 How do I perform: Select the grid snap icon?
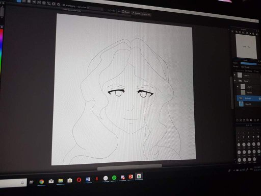[39, 3]
